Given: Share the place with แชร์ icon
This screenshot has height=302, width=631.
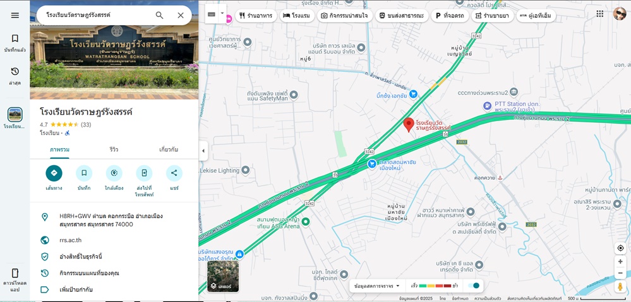Looking at the screenshot, I should point(174,173).
